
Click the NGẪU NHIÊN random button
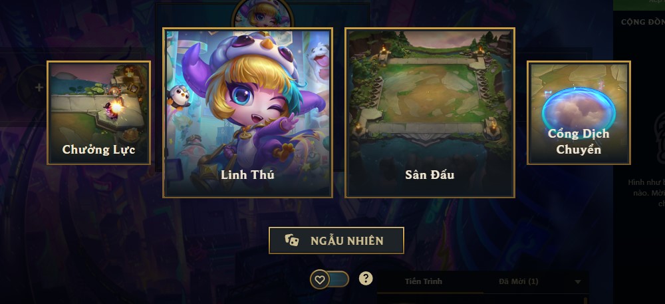pyautogui.click(x=336, y=240)
